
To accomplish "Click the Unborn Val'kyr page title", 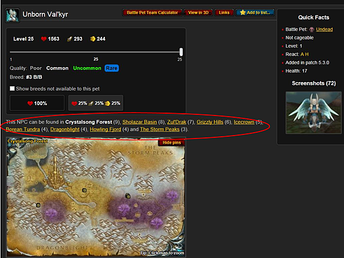I will click(45, 14).
